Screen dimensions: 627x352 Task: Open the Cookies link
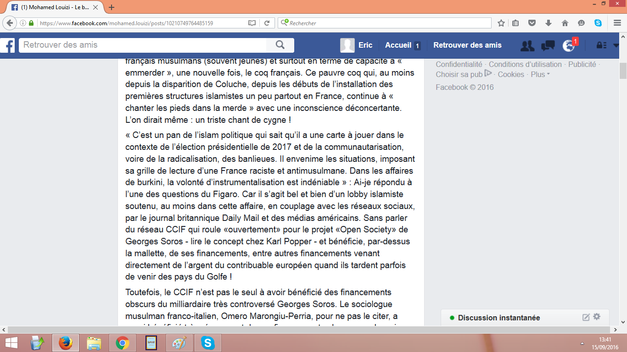tap(511, 74)
